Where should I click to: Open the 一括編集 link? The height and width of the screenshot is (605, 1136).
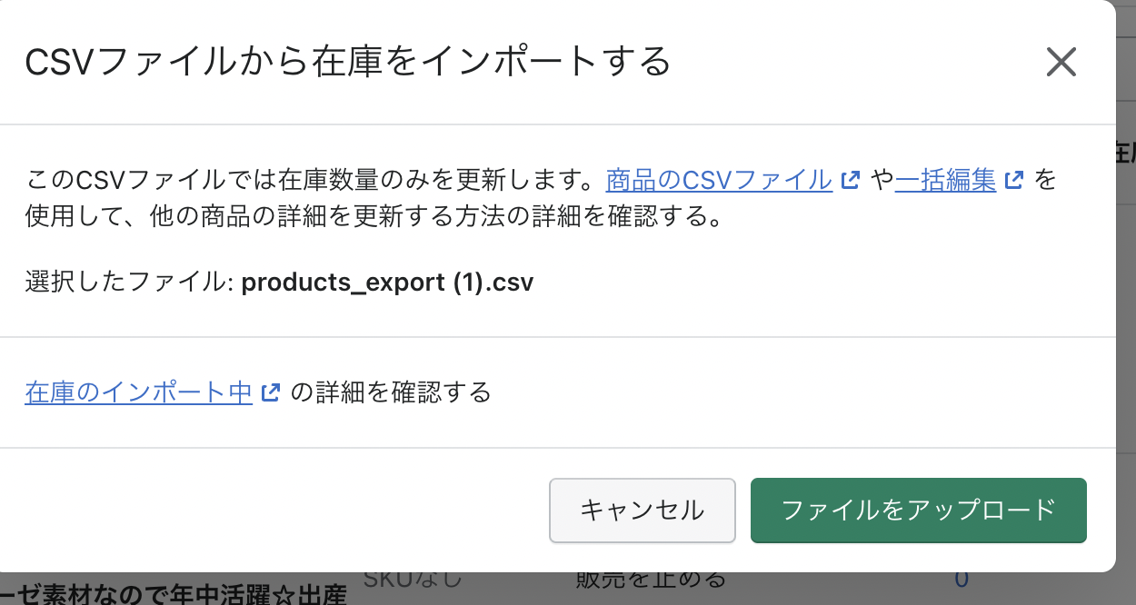pos(946,180)
